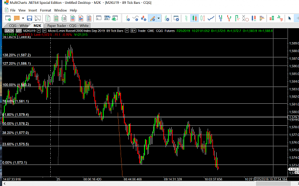
Task: Click the Insert Instrument icon
Action: tap(128, 18)
